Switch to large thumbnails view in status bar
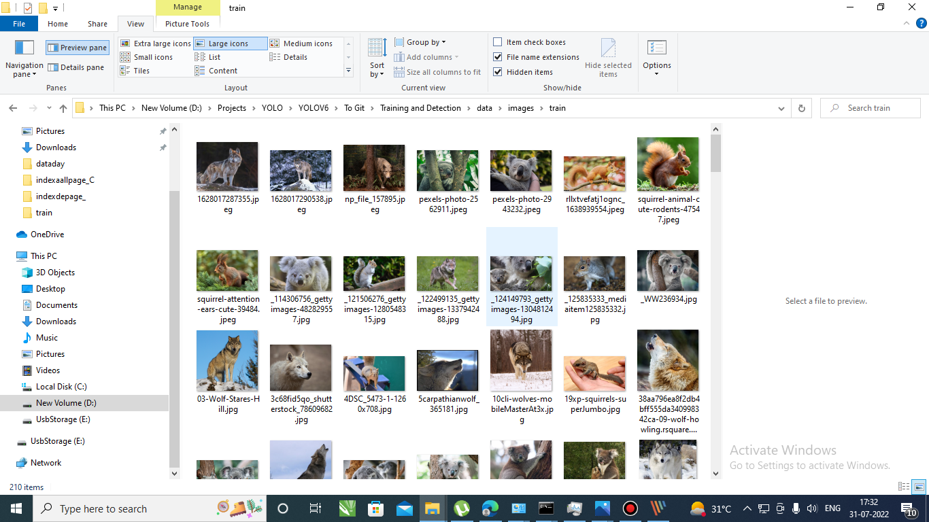 coord(919,487)
